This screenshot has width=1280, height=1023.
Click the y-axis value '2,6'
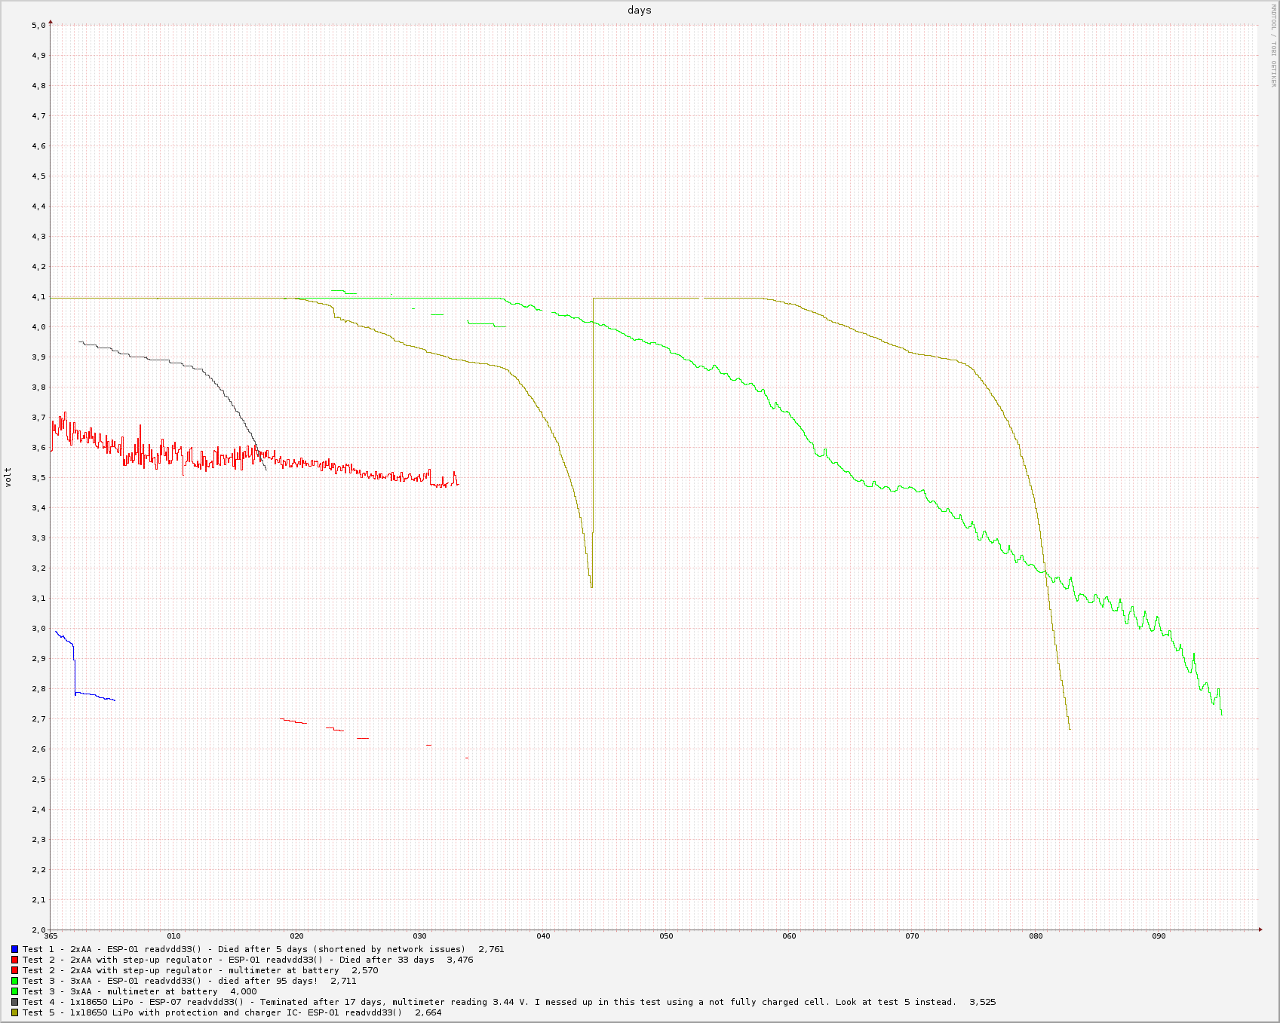[38, 749]
